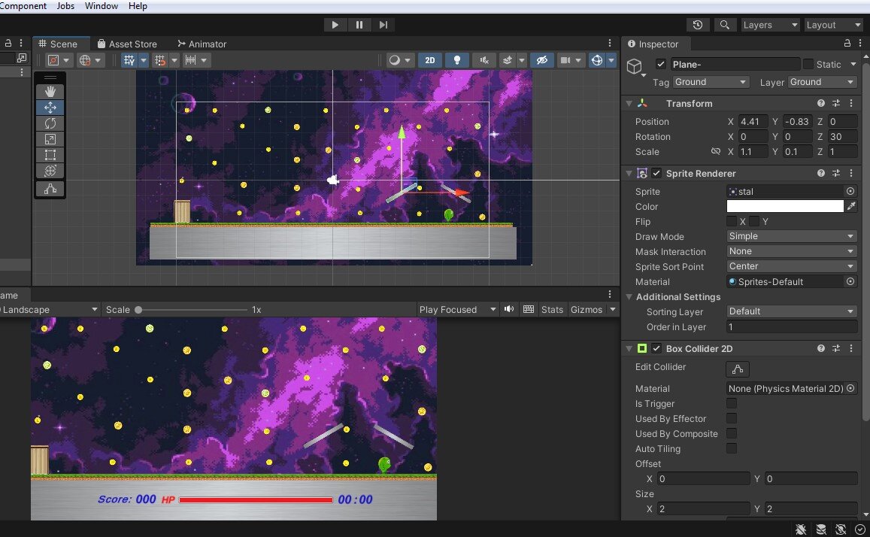Disable Sprite Renderer component checkbox
This screenshot has width=870, height=537.
tap(656, 173)
